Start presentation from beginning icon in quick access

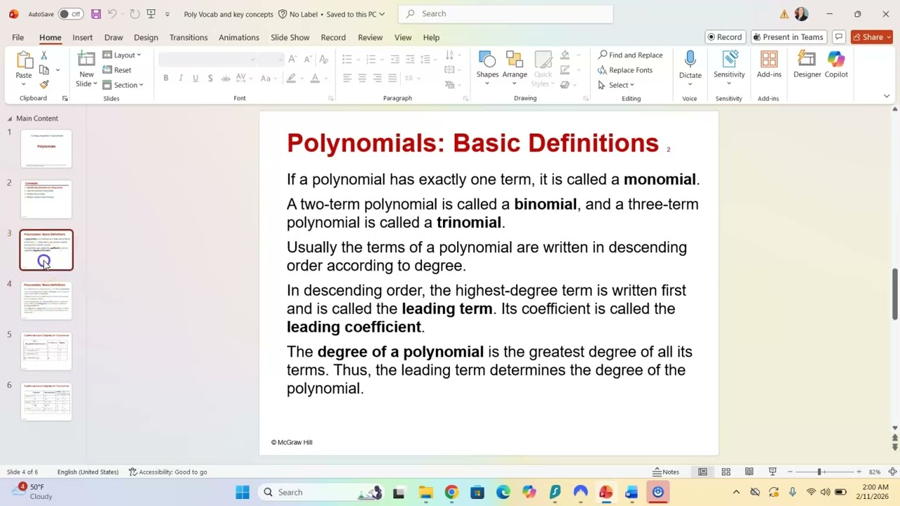click(150, 14)
